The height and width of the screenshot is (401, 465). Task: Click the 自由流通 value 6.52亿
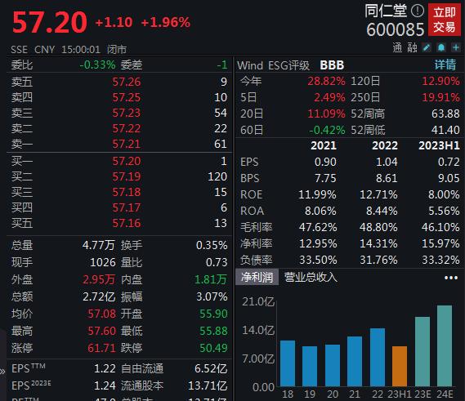(x=211, y=368)
